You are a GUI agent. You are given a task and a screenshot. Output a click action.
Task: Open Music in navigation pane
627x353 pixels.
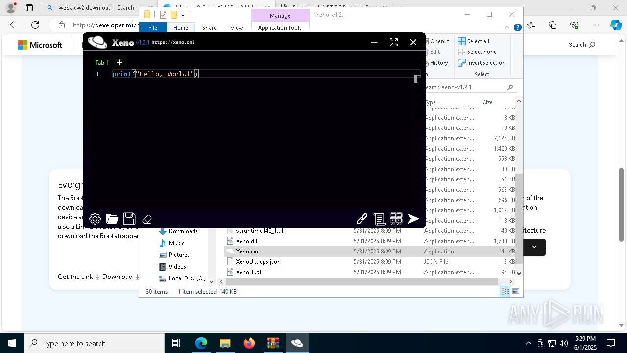click(176, 243)
